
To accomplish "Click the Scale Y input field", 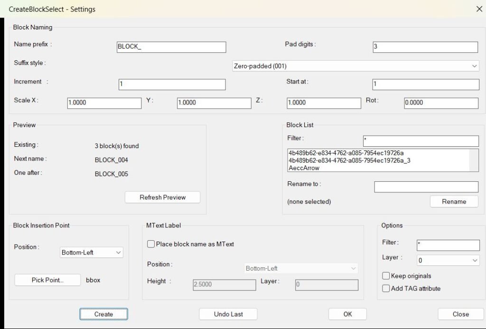I will point(214,103).
